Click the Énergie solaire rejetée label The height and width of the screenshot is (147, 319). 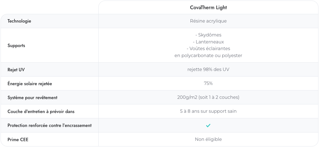point(30,84)
